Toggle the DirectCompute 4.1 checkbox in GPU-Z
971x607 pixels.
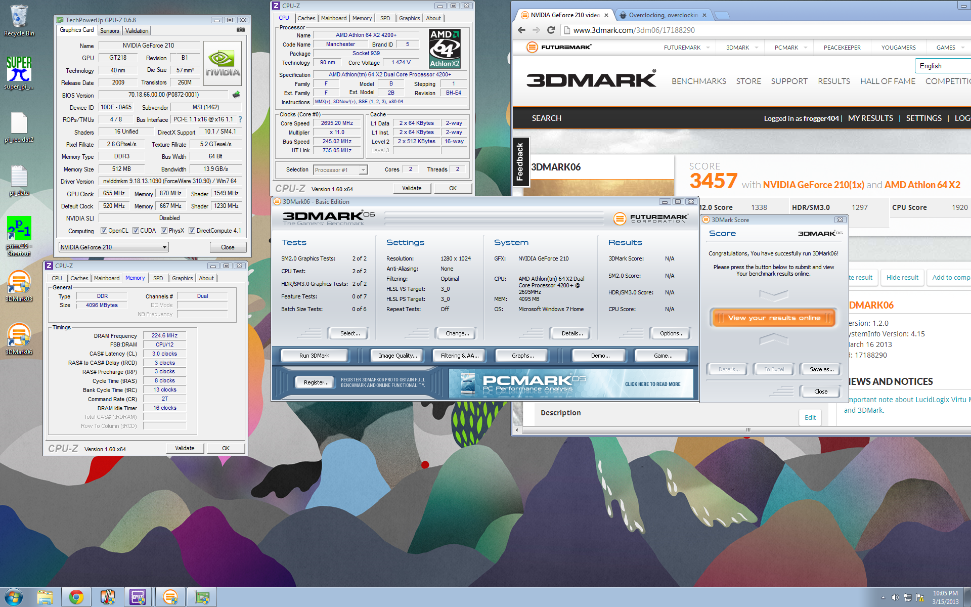point(192,231)
